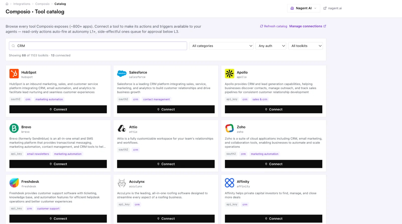Click the oauth2 tag on Zoho card

click(231, 154)
